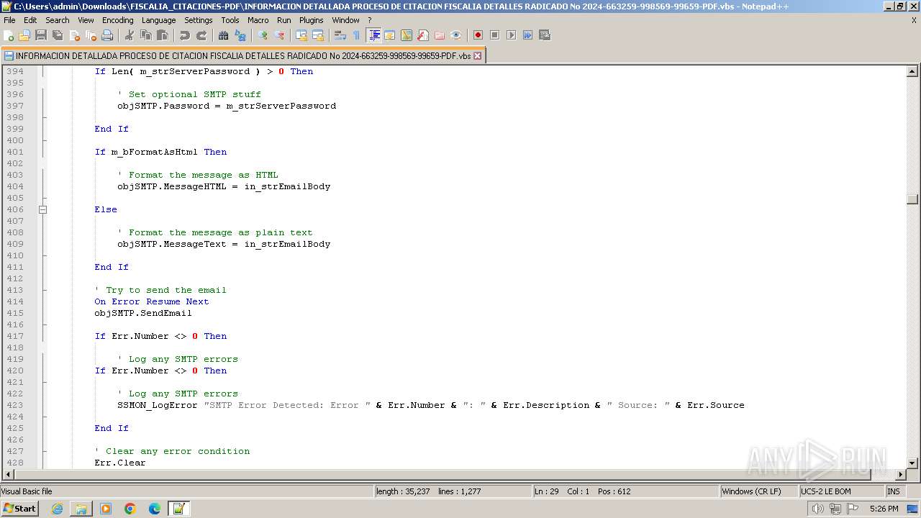Image resolution: width=921 pixels, height=518 pixels.
Task: Save the current file via toolbar
Action: coord(41,35)
